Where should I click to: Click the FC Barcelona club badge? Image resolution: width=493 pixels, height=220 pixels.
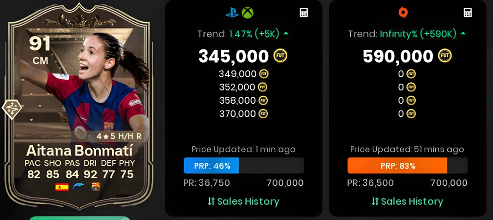96,187
